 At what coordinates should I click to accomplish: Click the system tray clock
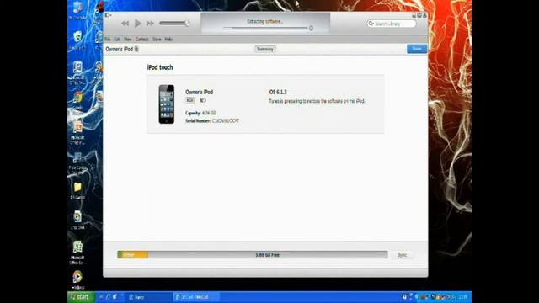pos(463,297)
